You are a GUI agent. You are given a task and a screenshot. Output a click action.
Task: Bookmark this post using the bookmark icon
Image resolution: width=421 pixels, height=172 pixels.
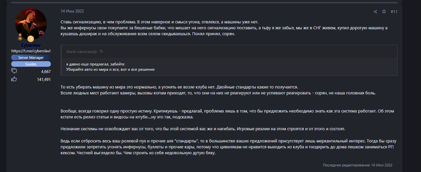coord(384,12)
